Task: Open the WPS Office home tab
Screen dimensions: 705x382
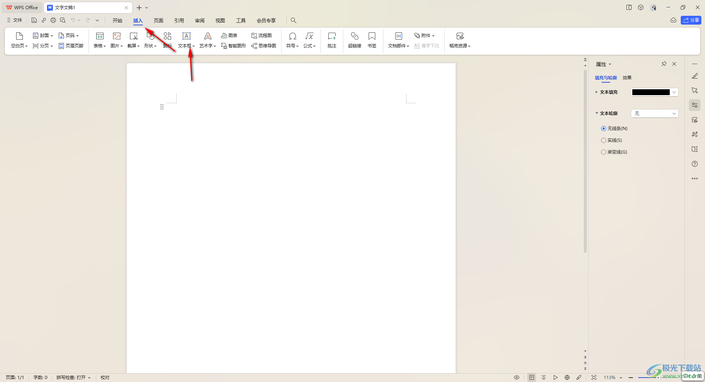Action: tap(22, 7)
